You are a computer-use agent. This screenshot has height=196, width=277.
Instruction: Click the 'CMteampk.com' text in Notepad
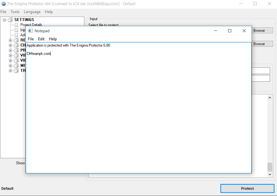coord(38,54)
